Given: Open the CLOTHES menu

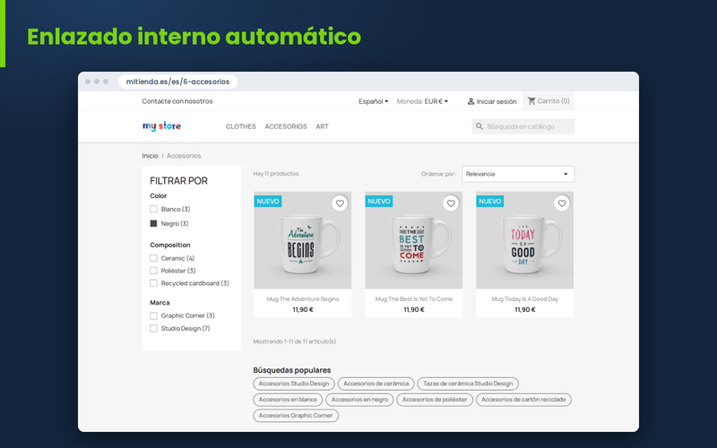Looking at the screenshot, I should 241,126.
